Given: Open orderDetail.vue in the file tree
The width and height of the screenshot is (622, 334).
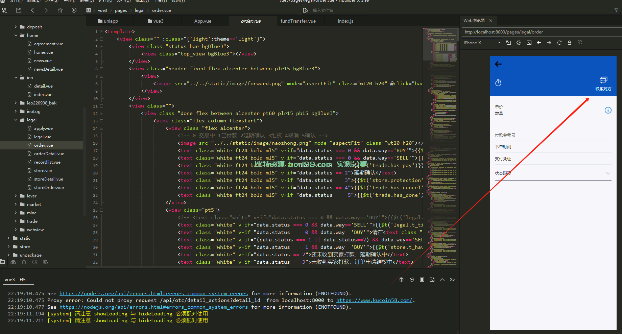Looking at the screenshot, I should pos(49,153).
